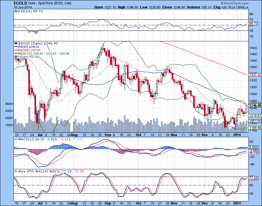The image size is (262, 206).
Task: Click the MA(200) 1337.02 legend entry
Action: point(29,50)
